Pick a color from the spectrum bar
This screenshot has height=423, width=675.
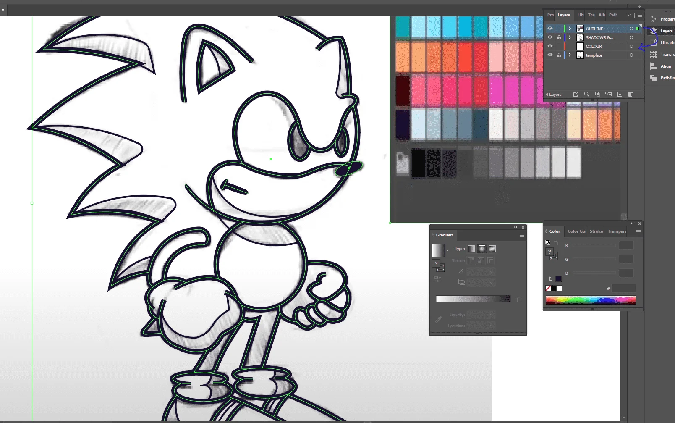tap(591, 300)
